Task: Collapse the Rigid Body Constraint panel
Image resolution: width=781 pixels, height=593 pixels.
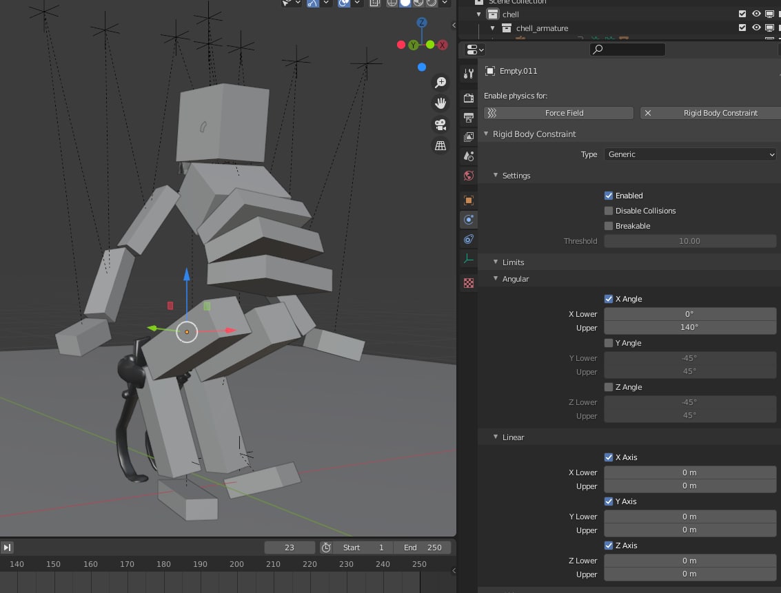Action: (486, 134)
